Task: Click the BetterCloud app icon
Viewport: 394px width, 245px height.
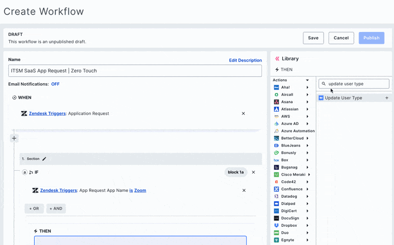Action: click(x=276, y=138)
